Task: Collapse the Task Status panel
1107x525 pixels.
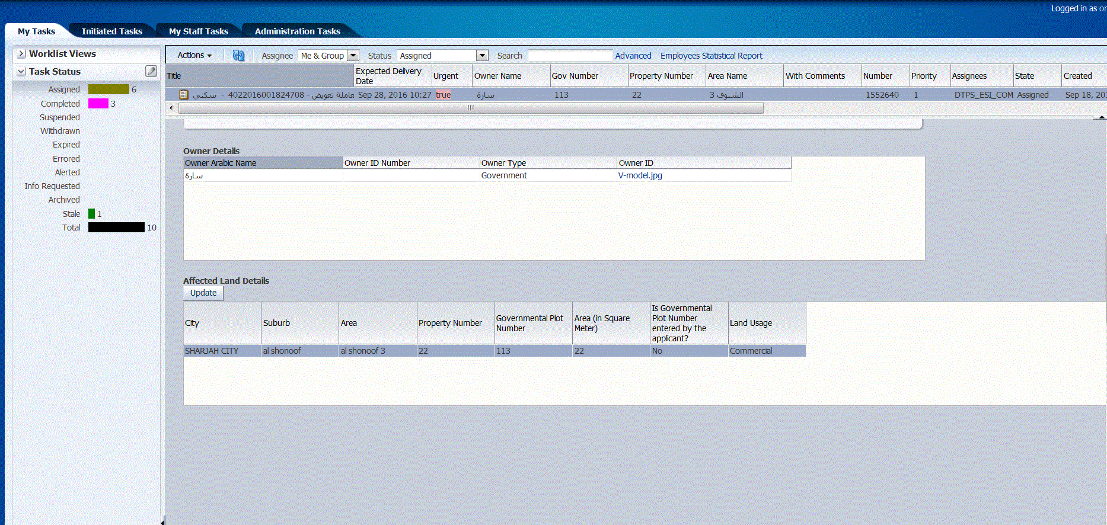Action: [21, 72]
